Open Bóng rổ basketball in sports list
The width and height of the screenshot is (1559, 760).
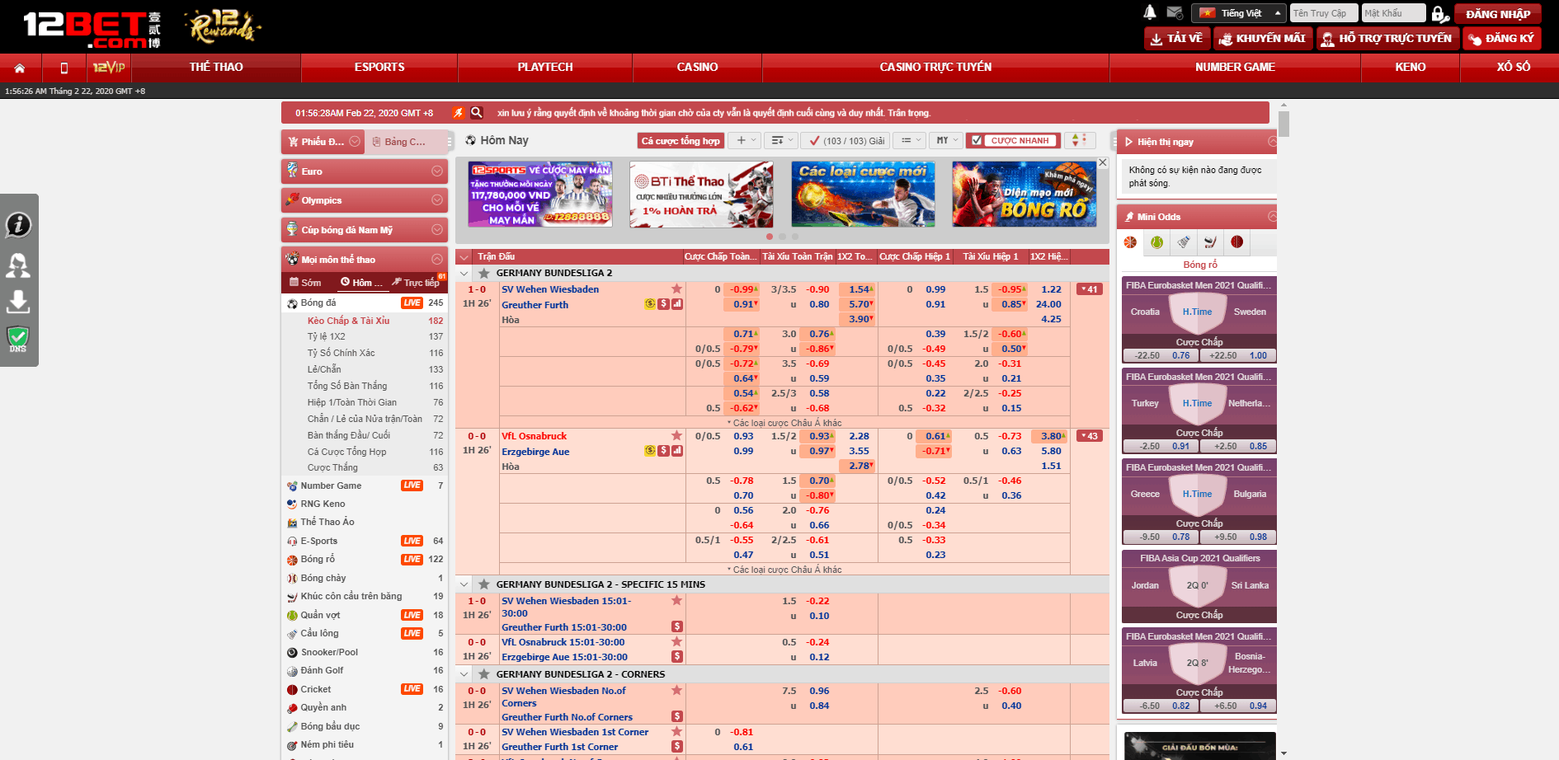[318, 559]
